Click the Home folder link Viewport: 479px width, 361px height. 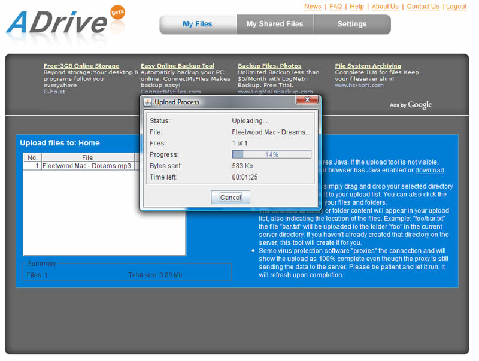click(89, 143)
